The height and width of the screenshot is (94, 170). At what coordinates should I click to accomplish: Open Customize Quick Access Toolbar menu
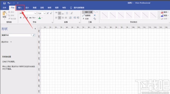point(18,3)
